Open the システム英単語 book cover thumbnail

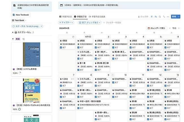[x=31, y=54]
